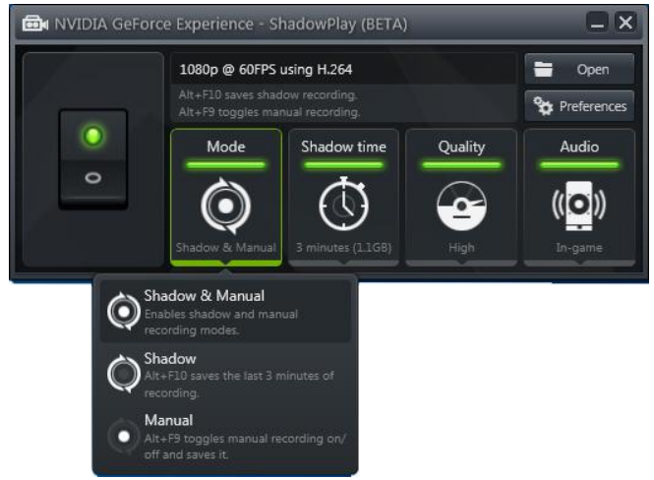Click the folder icon on Open button
654x480 pixels.
pyautogui.click(x=543, y=69)
